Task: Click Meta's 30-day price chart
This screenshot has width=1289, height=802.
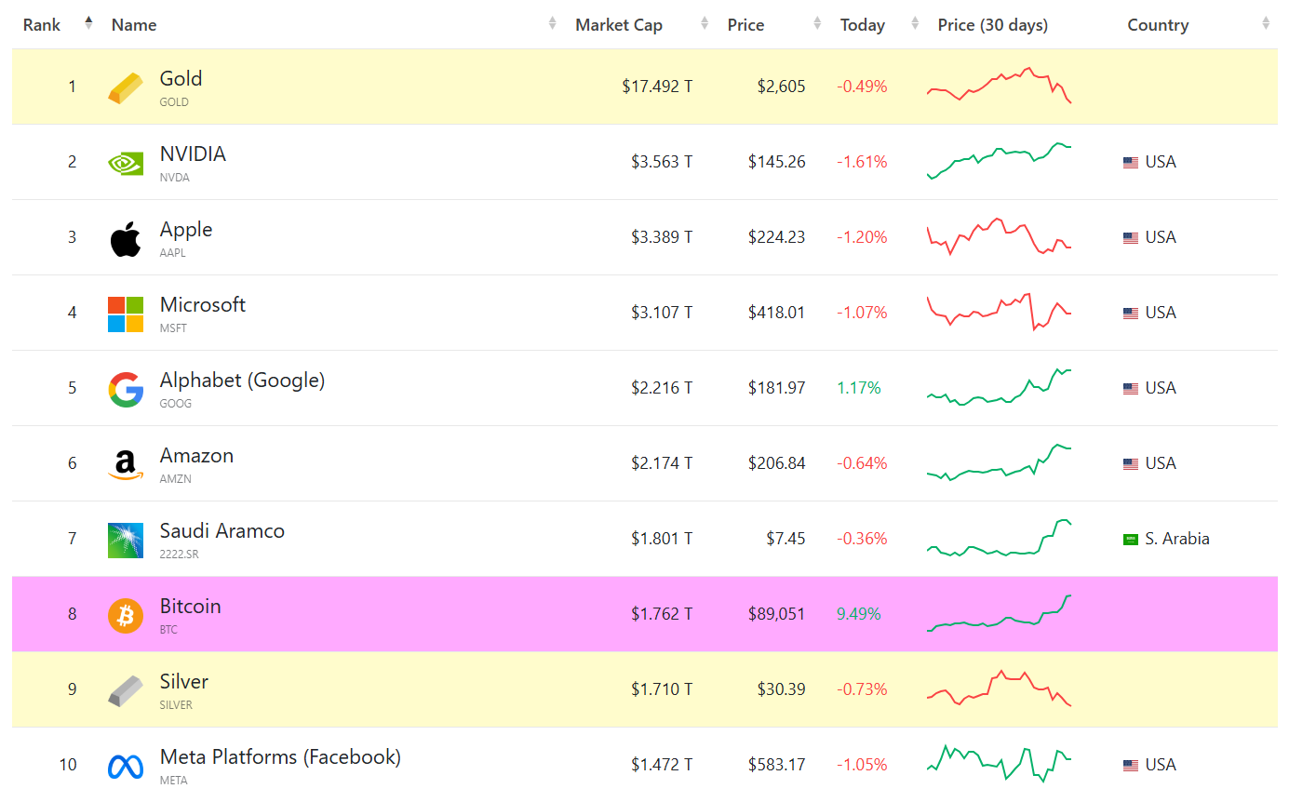Action: click(x=999, y=764)
